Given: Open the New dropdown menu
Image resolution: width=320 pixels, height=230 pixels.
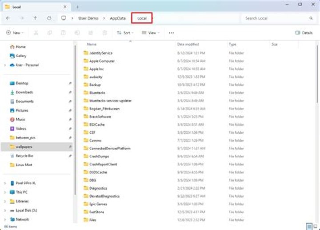Looking at the screenshot, I should [x=15, y=33].
